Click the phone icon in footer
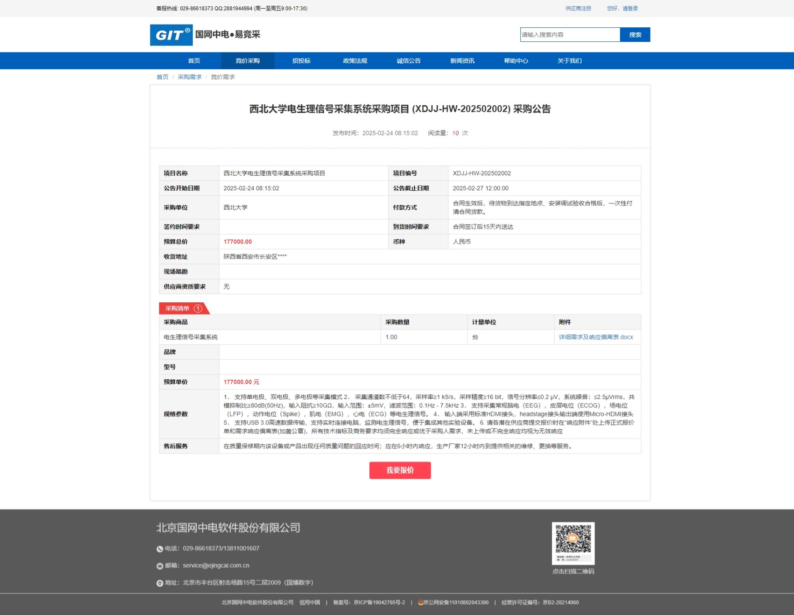Screen dimensions: 794x615 160,549
